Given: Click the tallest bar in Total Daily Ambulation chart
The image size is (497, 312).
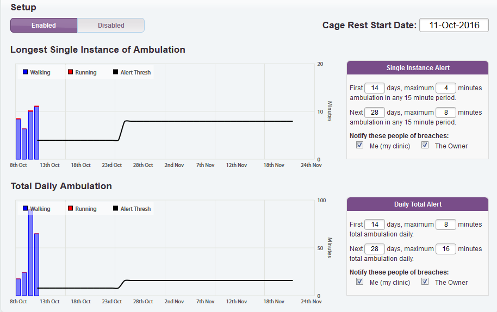Looking at the screenshot, I should [31, 255].
